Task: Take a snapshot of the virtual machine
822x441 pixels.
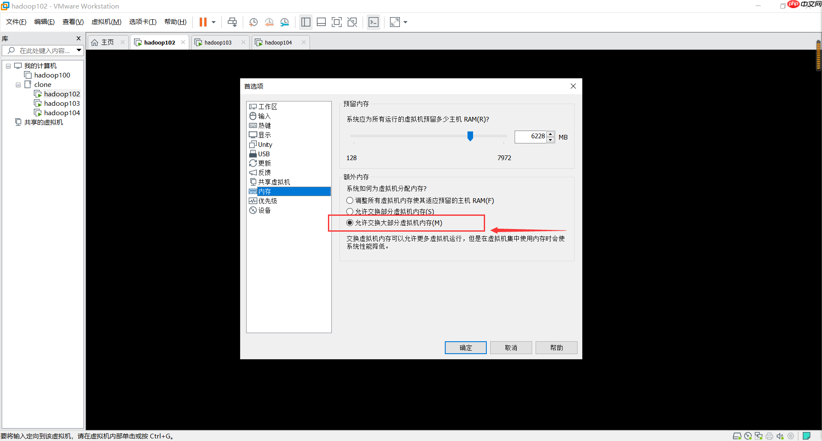Action: (x=253, y=22)
